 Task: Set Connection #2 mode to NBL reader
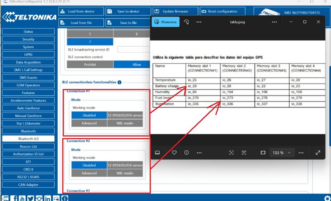(x=125, y=173)
